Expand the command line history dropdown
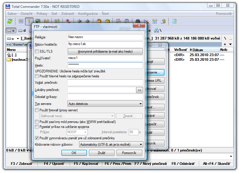This screenshot has height=173, width=239. tap(231, 156)
